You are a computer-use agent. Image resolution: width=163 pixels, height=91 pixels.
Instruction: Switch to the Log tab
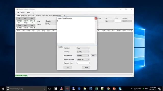64,16
